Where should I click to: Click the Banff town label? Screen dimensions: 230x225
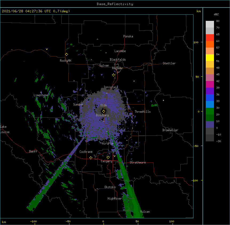coord(33,152)
